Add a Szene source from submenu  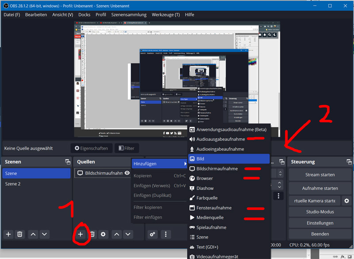tap(229, 237)
